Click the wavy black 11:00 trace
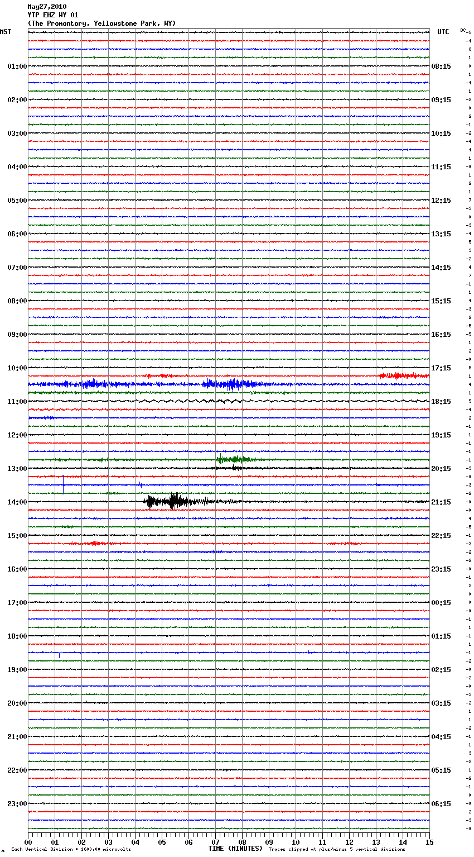This screenshot has height=857, width=474. click(229, 401)
